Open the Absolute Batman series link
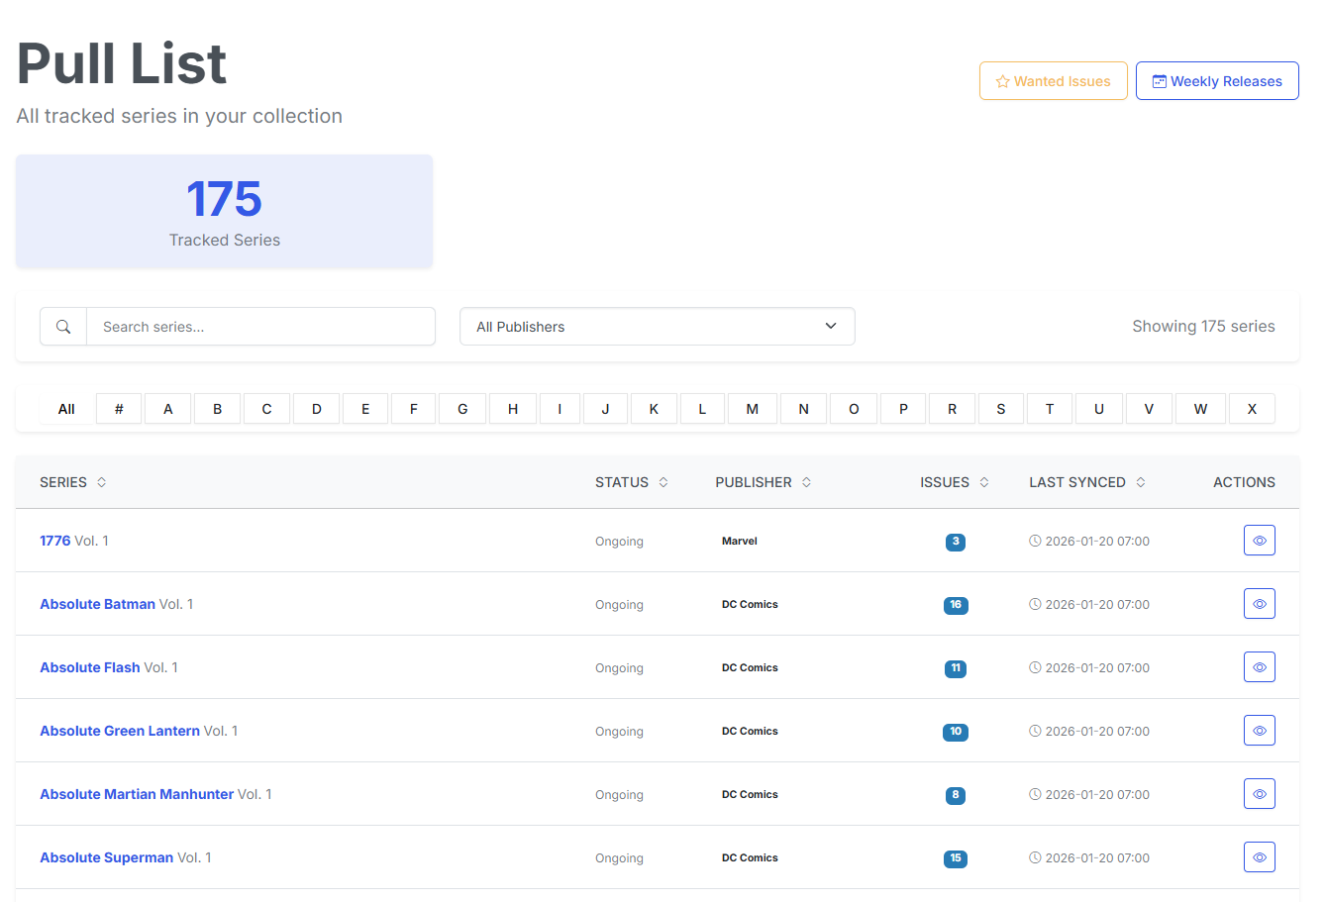 coord(97,604)
